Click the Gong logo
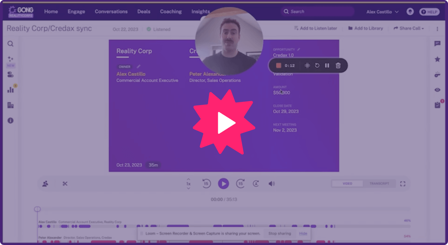 tap(21, 12)
